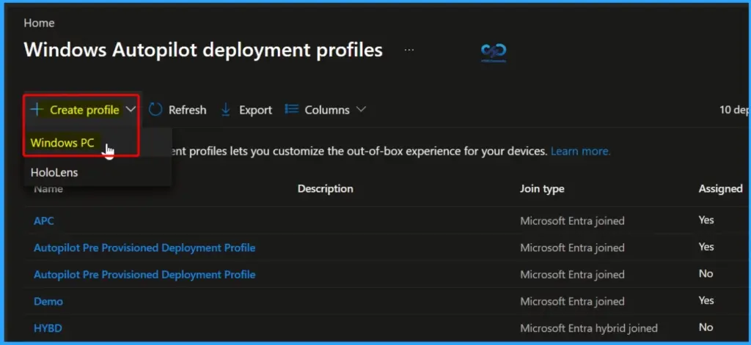Screen dimensions: 751x345
Task: Open the ellipsis menu beside page title
Action: pos(409,50)
